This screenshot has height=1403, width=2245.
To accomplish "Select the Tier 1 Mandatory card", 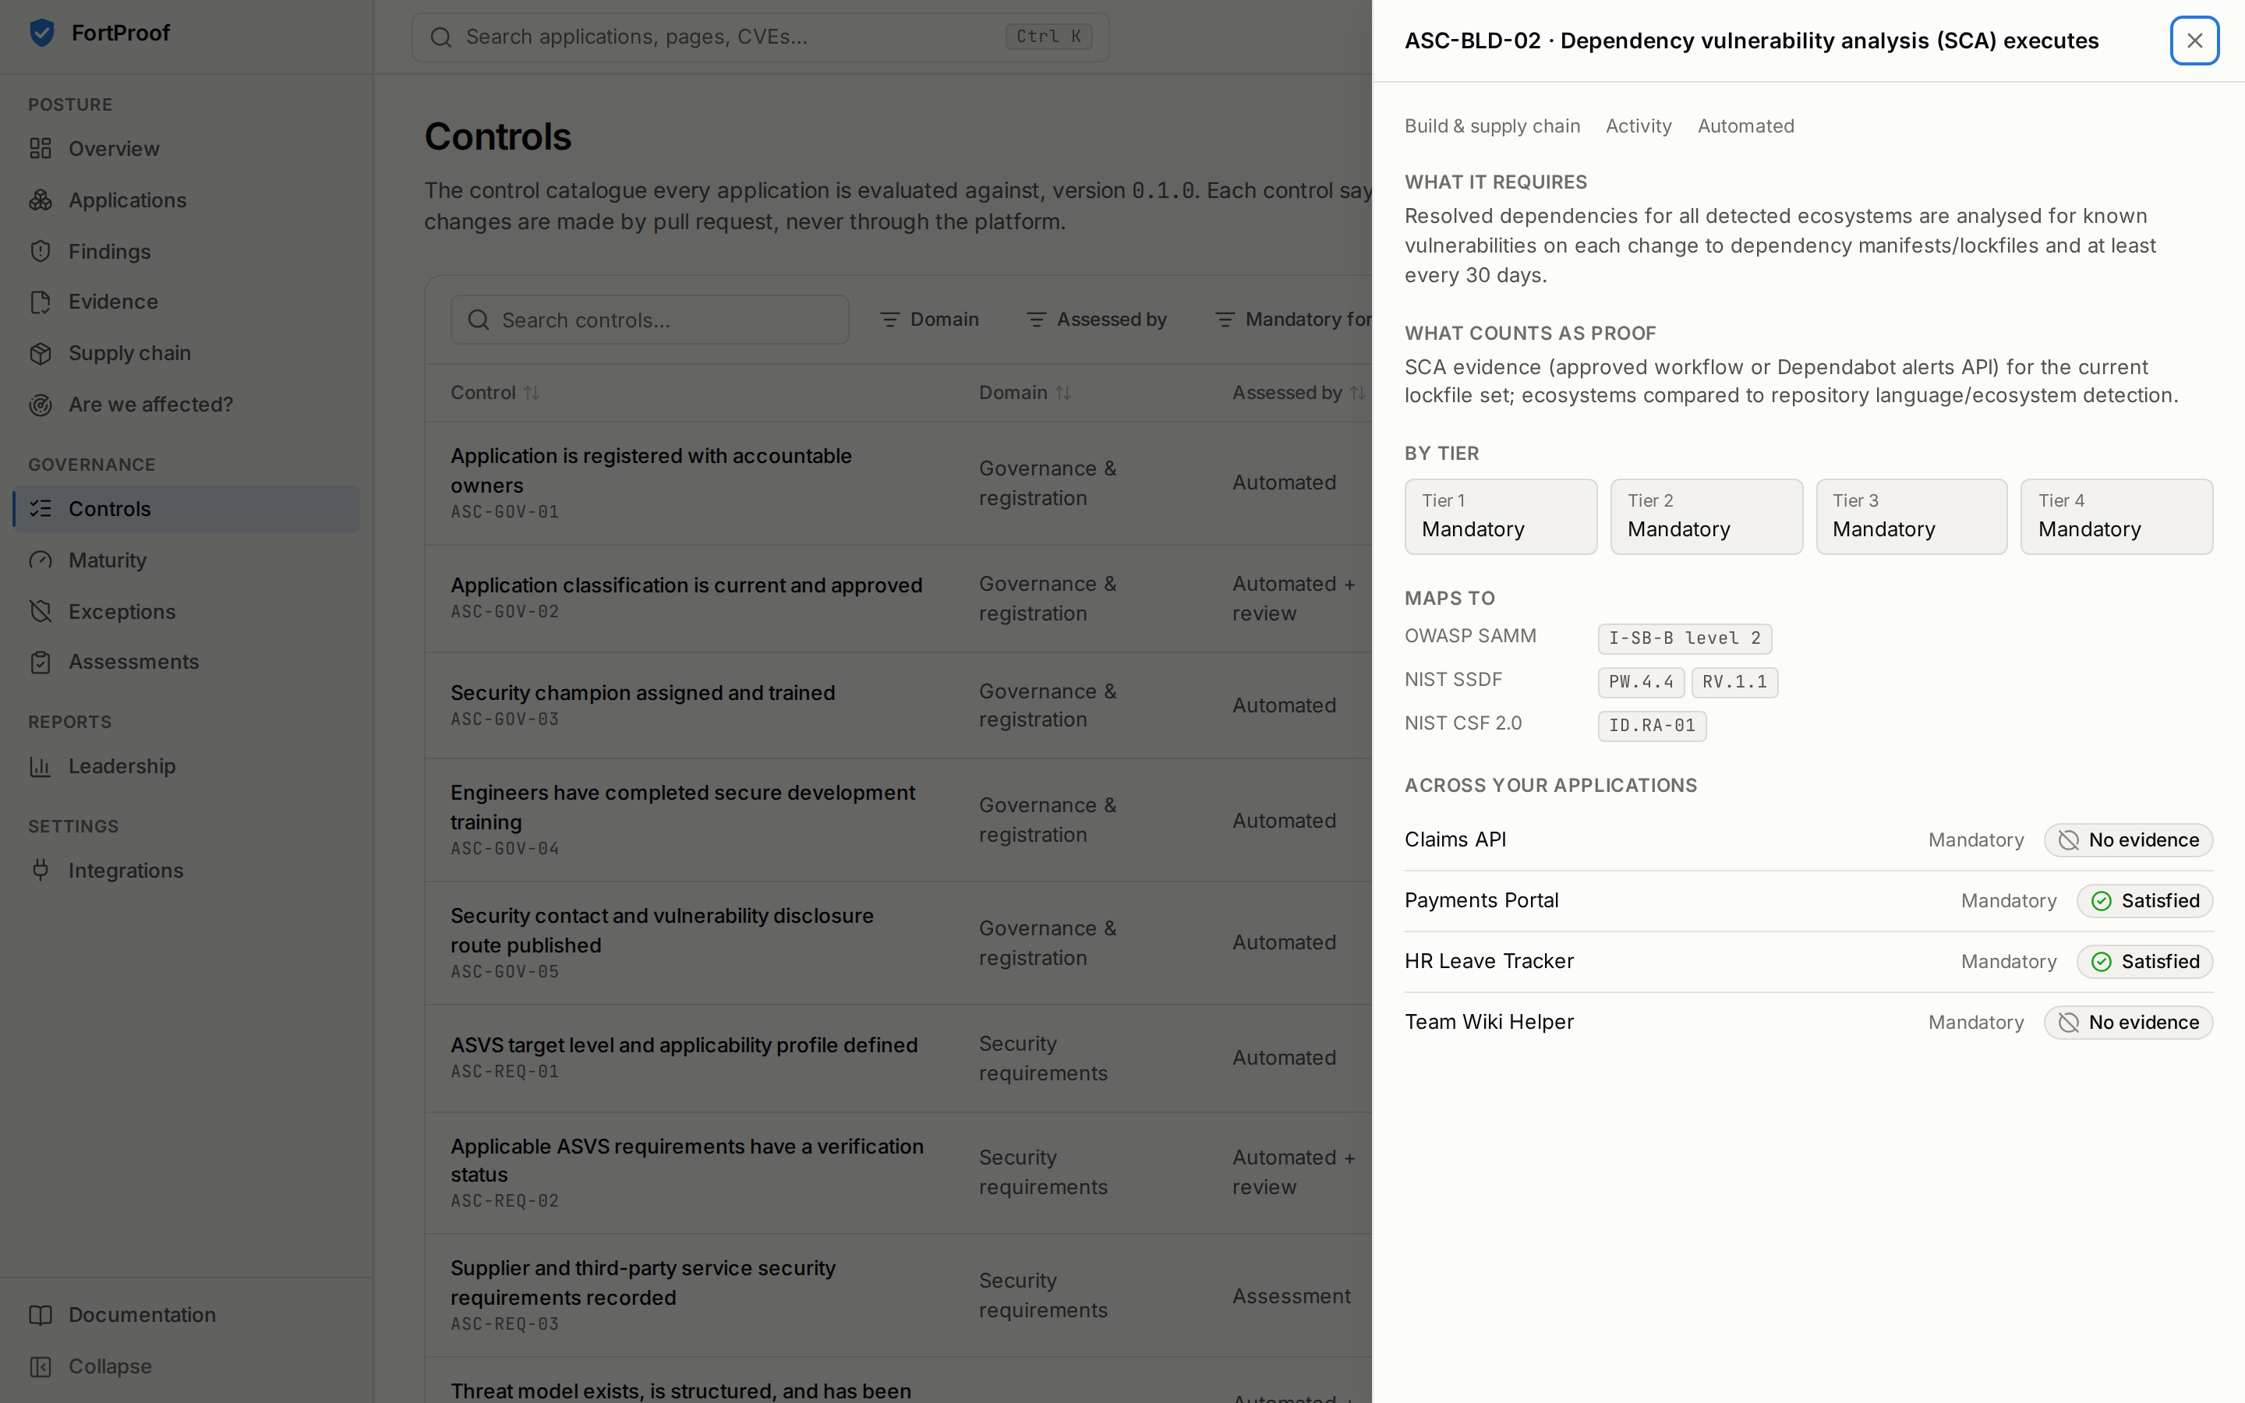I will coord(1500,517).
